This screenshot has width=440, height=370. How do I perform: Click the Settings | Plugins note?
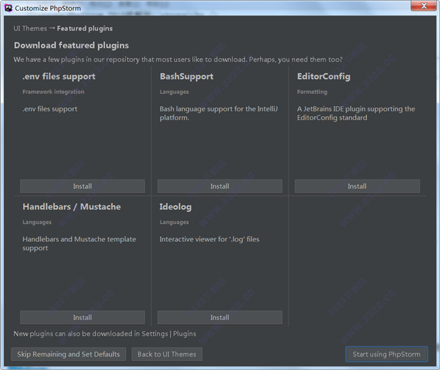[105, 334]
